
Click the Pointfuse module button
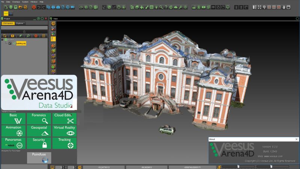(39, 158)
